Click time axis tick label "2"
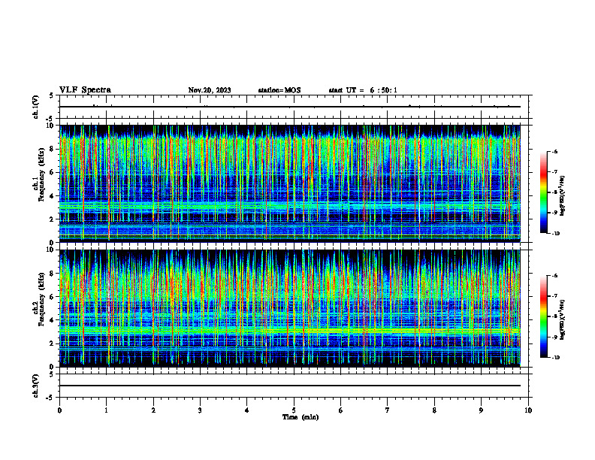 [153, 410]
